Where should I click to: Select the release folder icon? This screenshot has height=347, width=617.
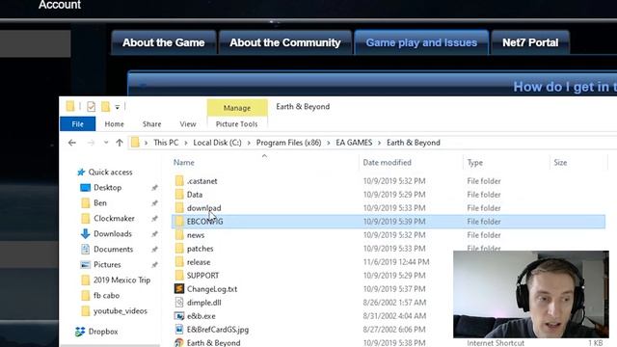pos(179,262)
